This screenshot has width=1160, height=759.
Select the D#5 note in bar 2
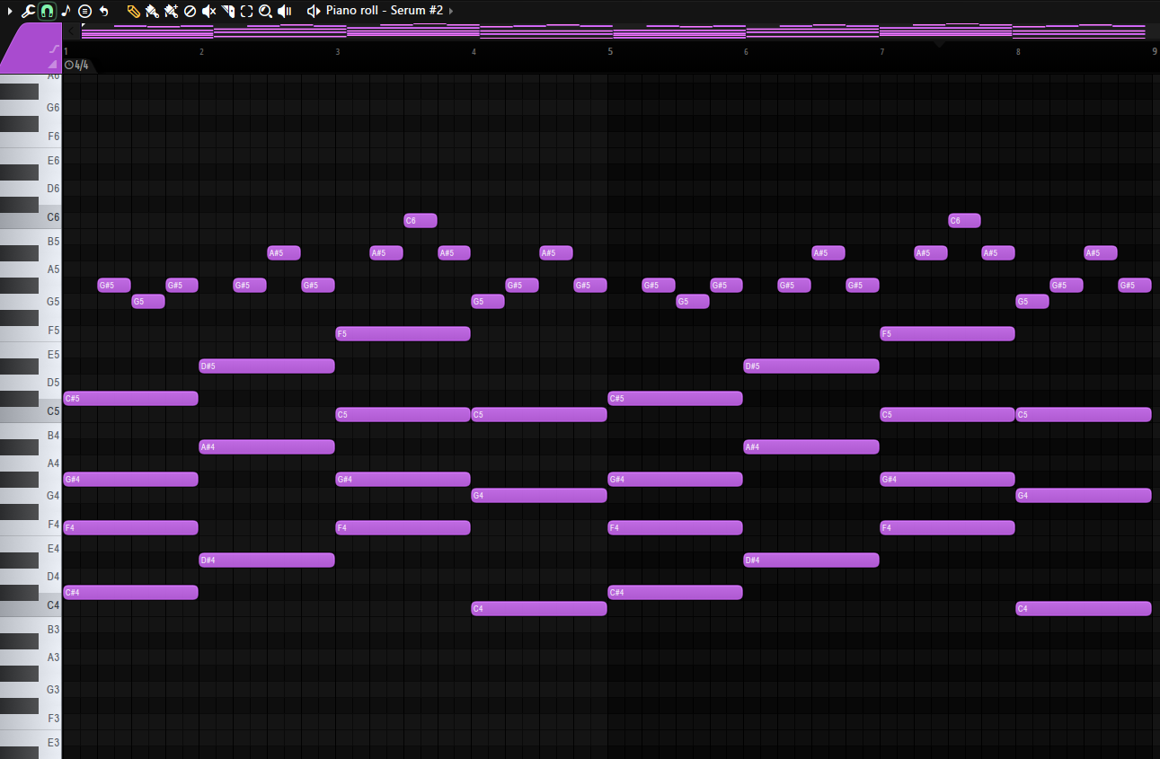(267, 366)
